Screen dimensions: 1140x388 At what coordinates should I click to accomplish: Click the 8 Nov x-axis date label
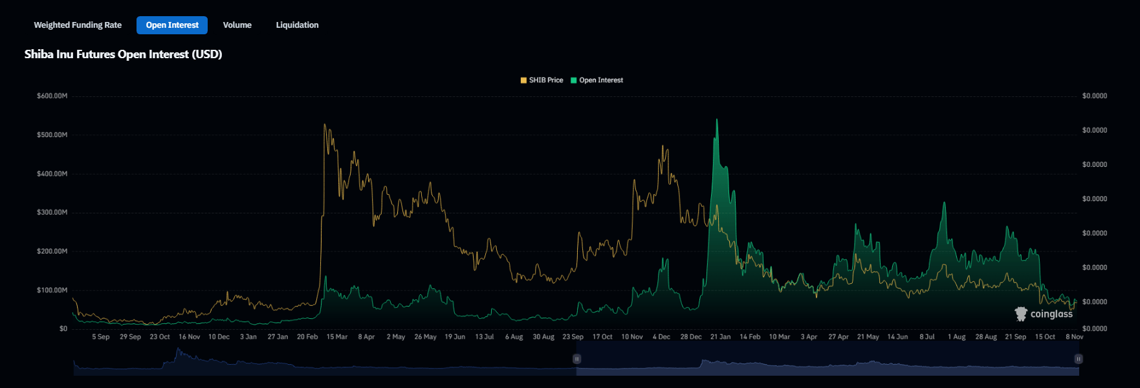[1074, 337]
